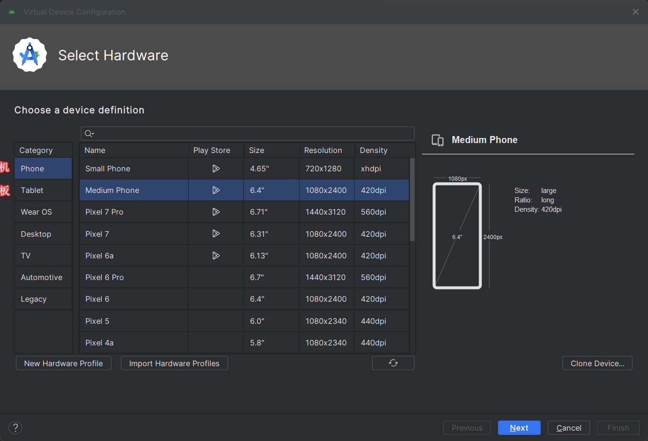Click the Next button
The height and width of the screenshot is (441, 648).
(519, 428)
